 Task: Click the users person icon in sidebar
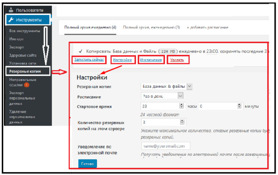point(11,10)
